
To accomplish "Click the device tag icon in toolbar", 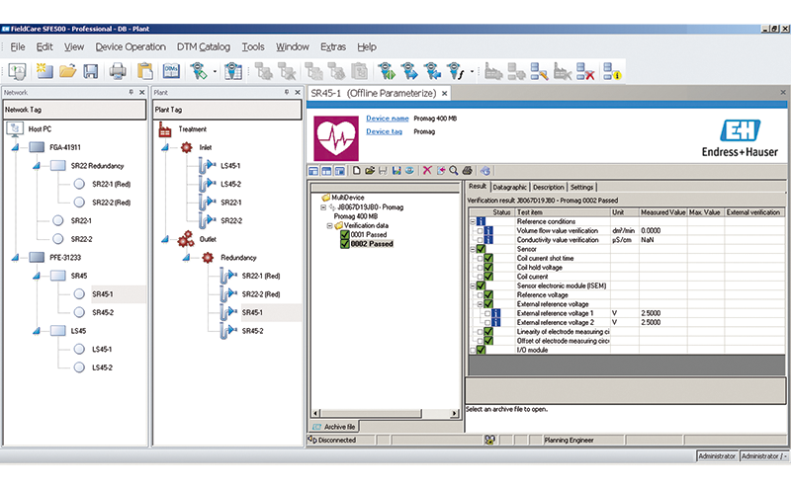I will pyautogui.click(x=199, y=71).
